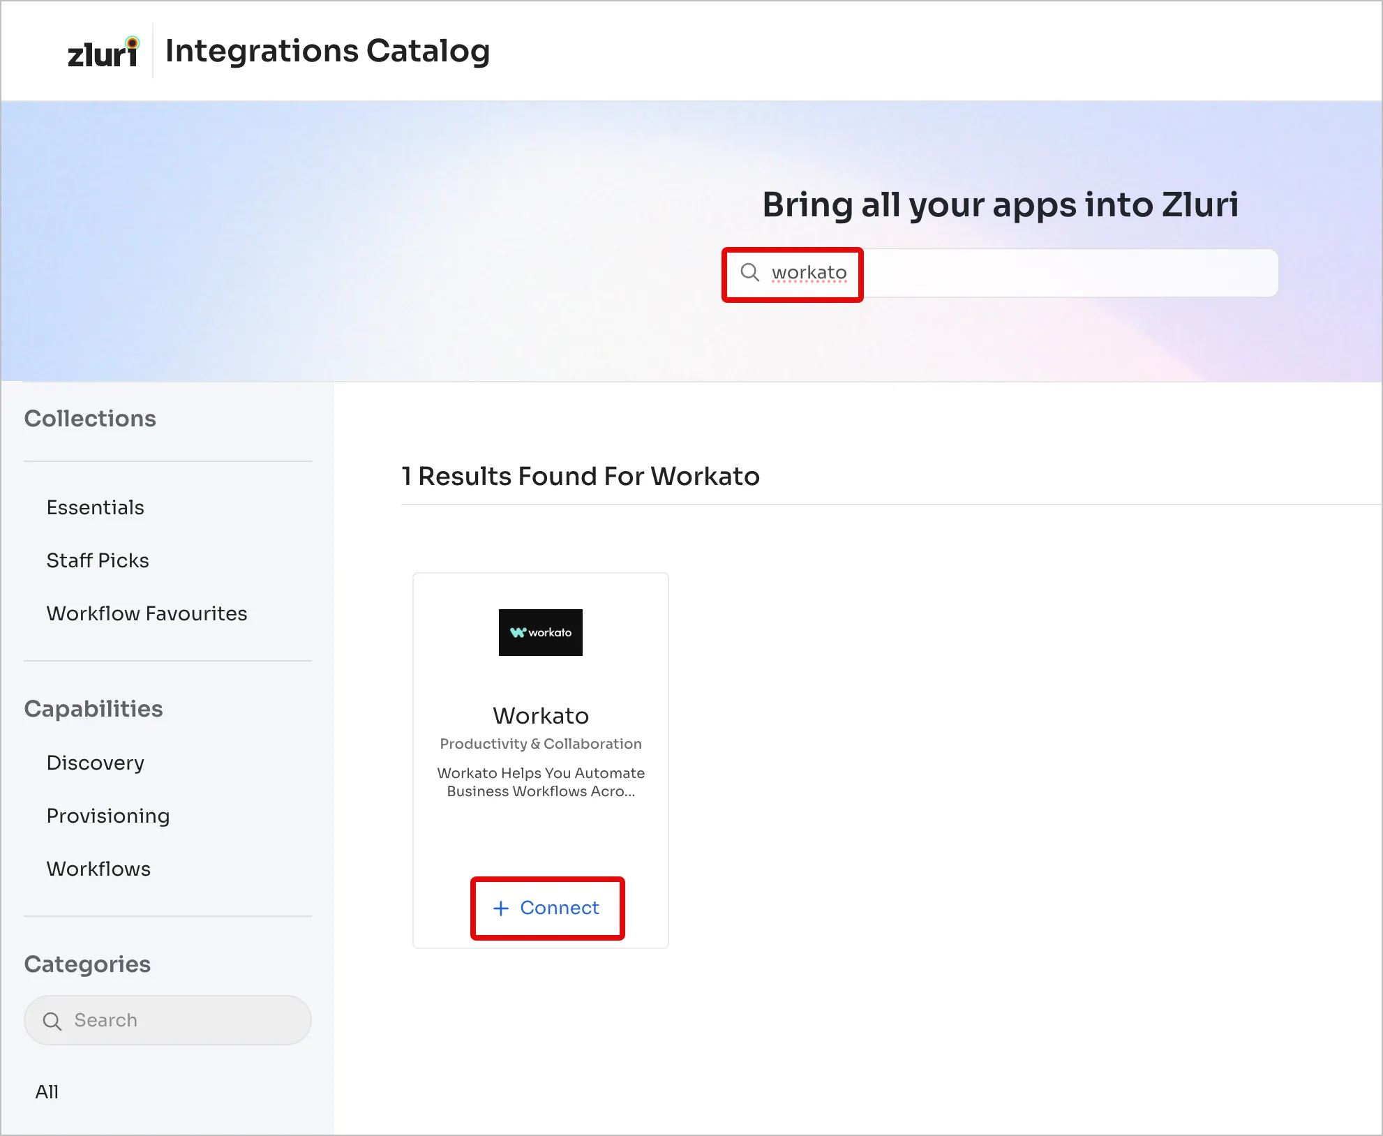
Task: Open Staff Picks collection
Action: (98, 560)
